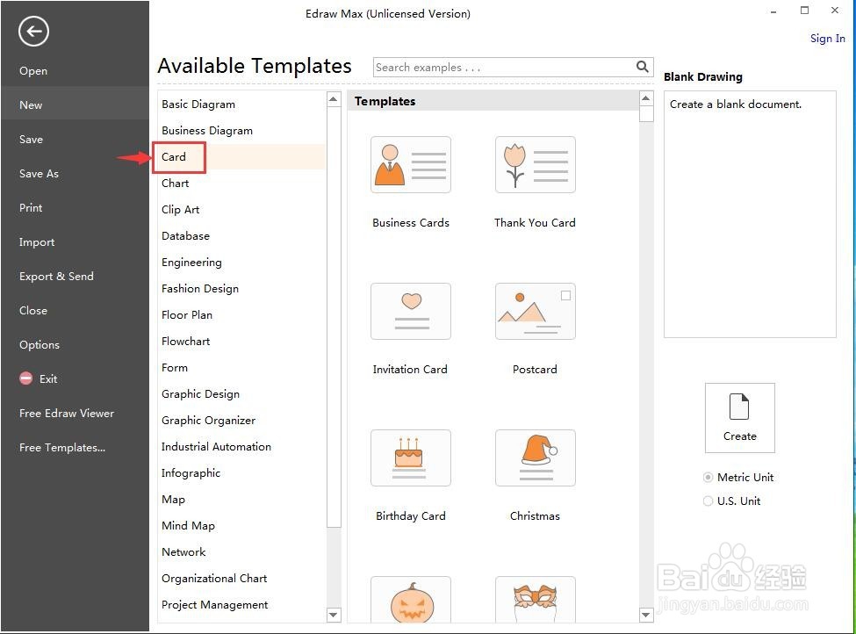The image size is (856, 634).
Task: Pick the Halloween pumpkin template icon
Action: tap(411, 600)
